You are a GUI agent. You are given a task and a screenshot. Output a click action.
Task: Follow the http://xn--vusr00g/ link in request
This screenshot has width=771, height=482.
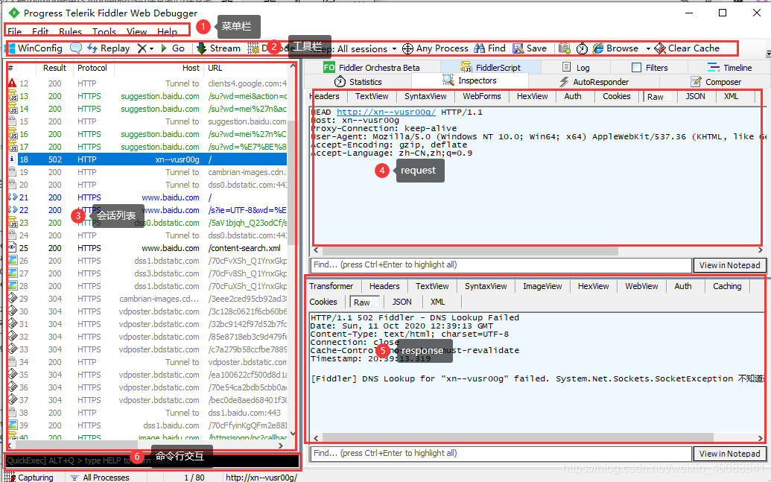(386, 112)
